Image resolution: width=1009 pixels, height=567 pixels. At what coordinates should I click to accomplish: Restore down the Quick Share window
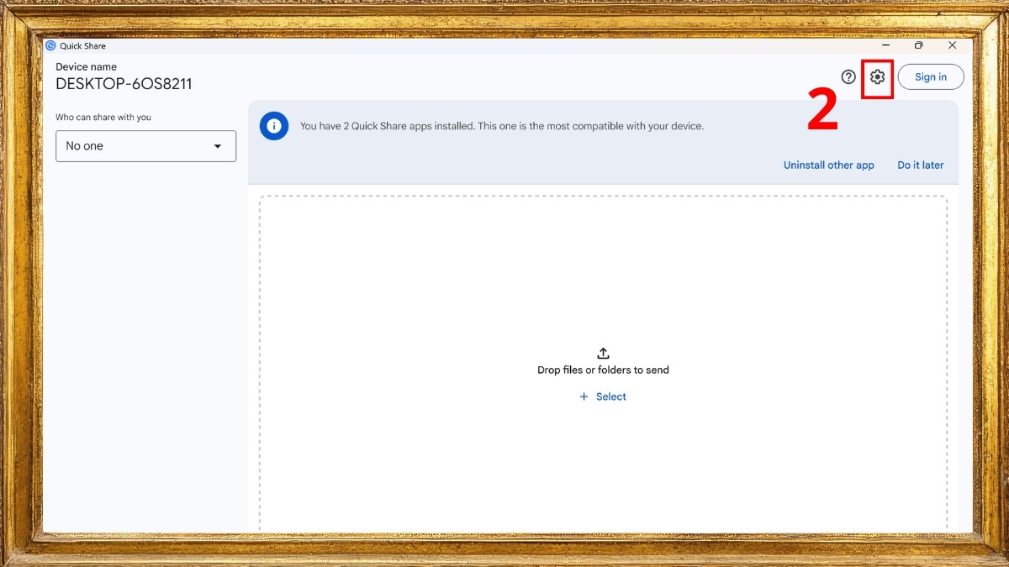click(x=919, y=45)
